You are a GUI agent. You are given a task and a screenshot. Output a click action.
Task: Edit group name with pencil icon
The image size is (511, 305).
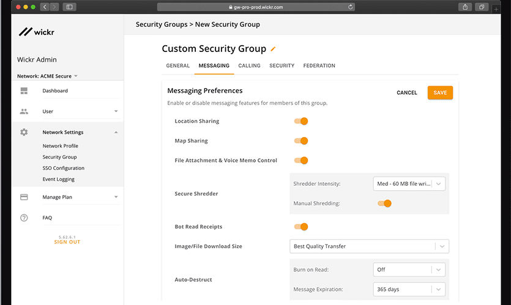coord(273,49)
